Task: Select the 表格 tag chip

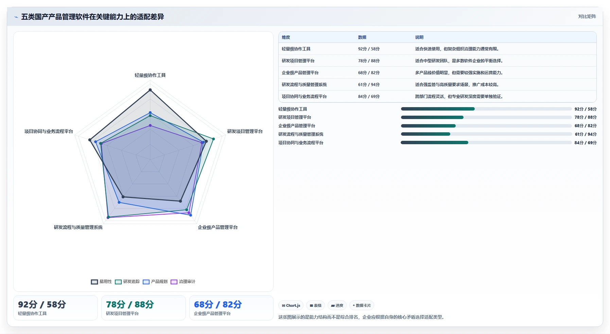Action: (x=316, y=305)
